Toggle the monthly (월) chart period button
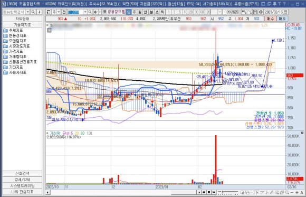The height and width of the screenshot is (197, 306). coord(140,12)
